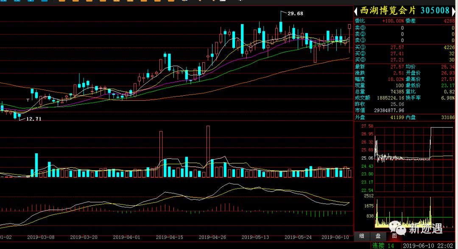458x249 pixels.
Task: Select the 买① volume 4226
Action: [449, 47]
